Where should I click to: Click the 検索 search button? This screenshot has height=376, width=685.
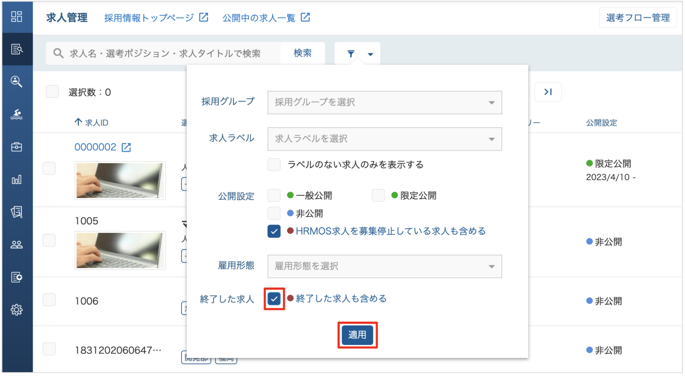point(303,53)
